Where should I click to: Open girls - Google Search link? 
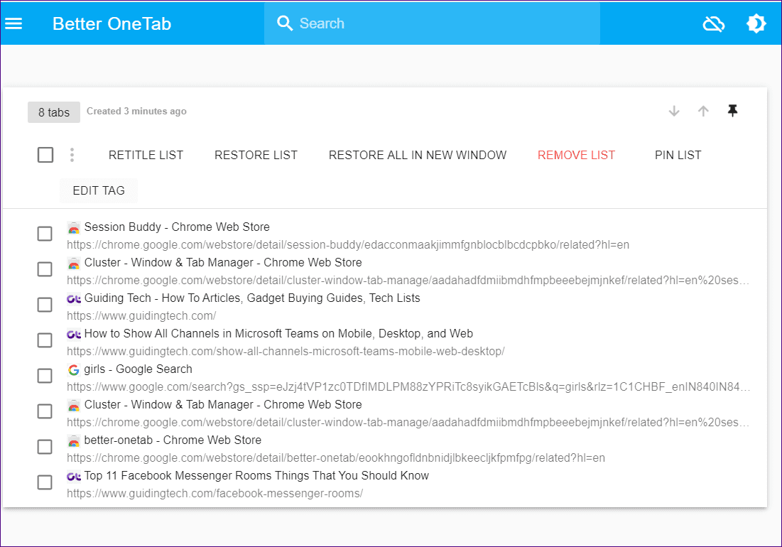pos(139,369)
